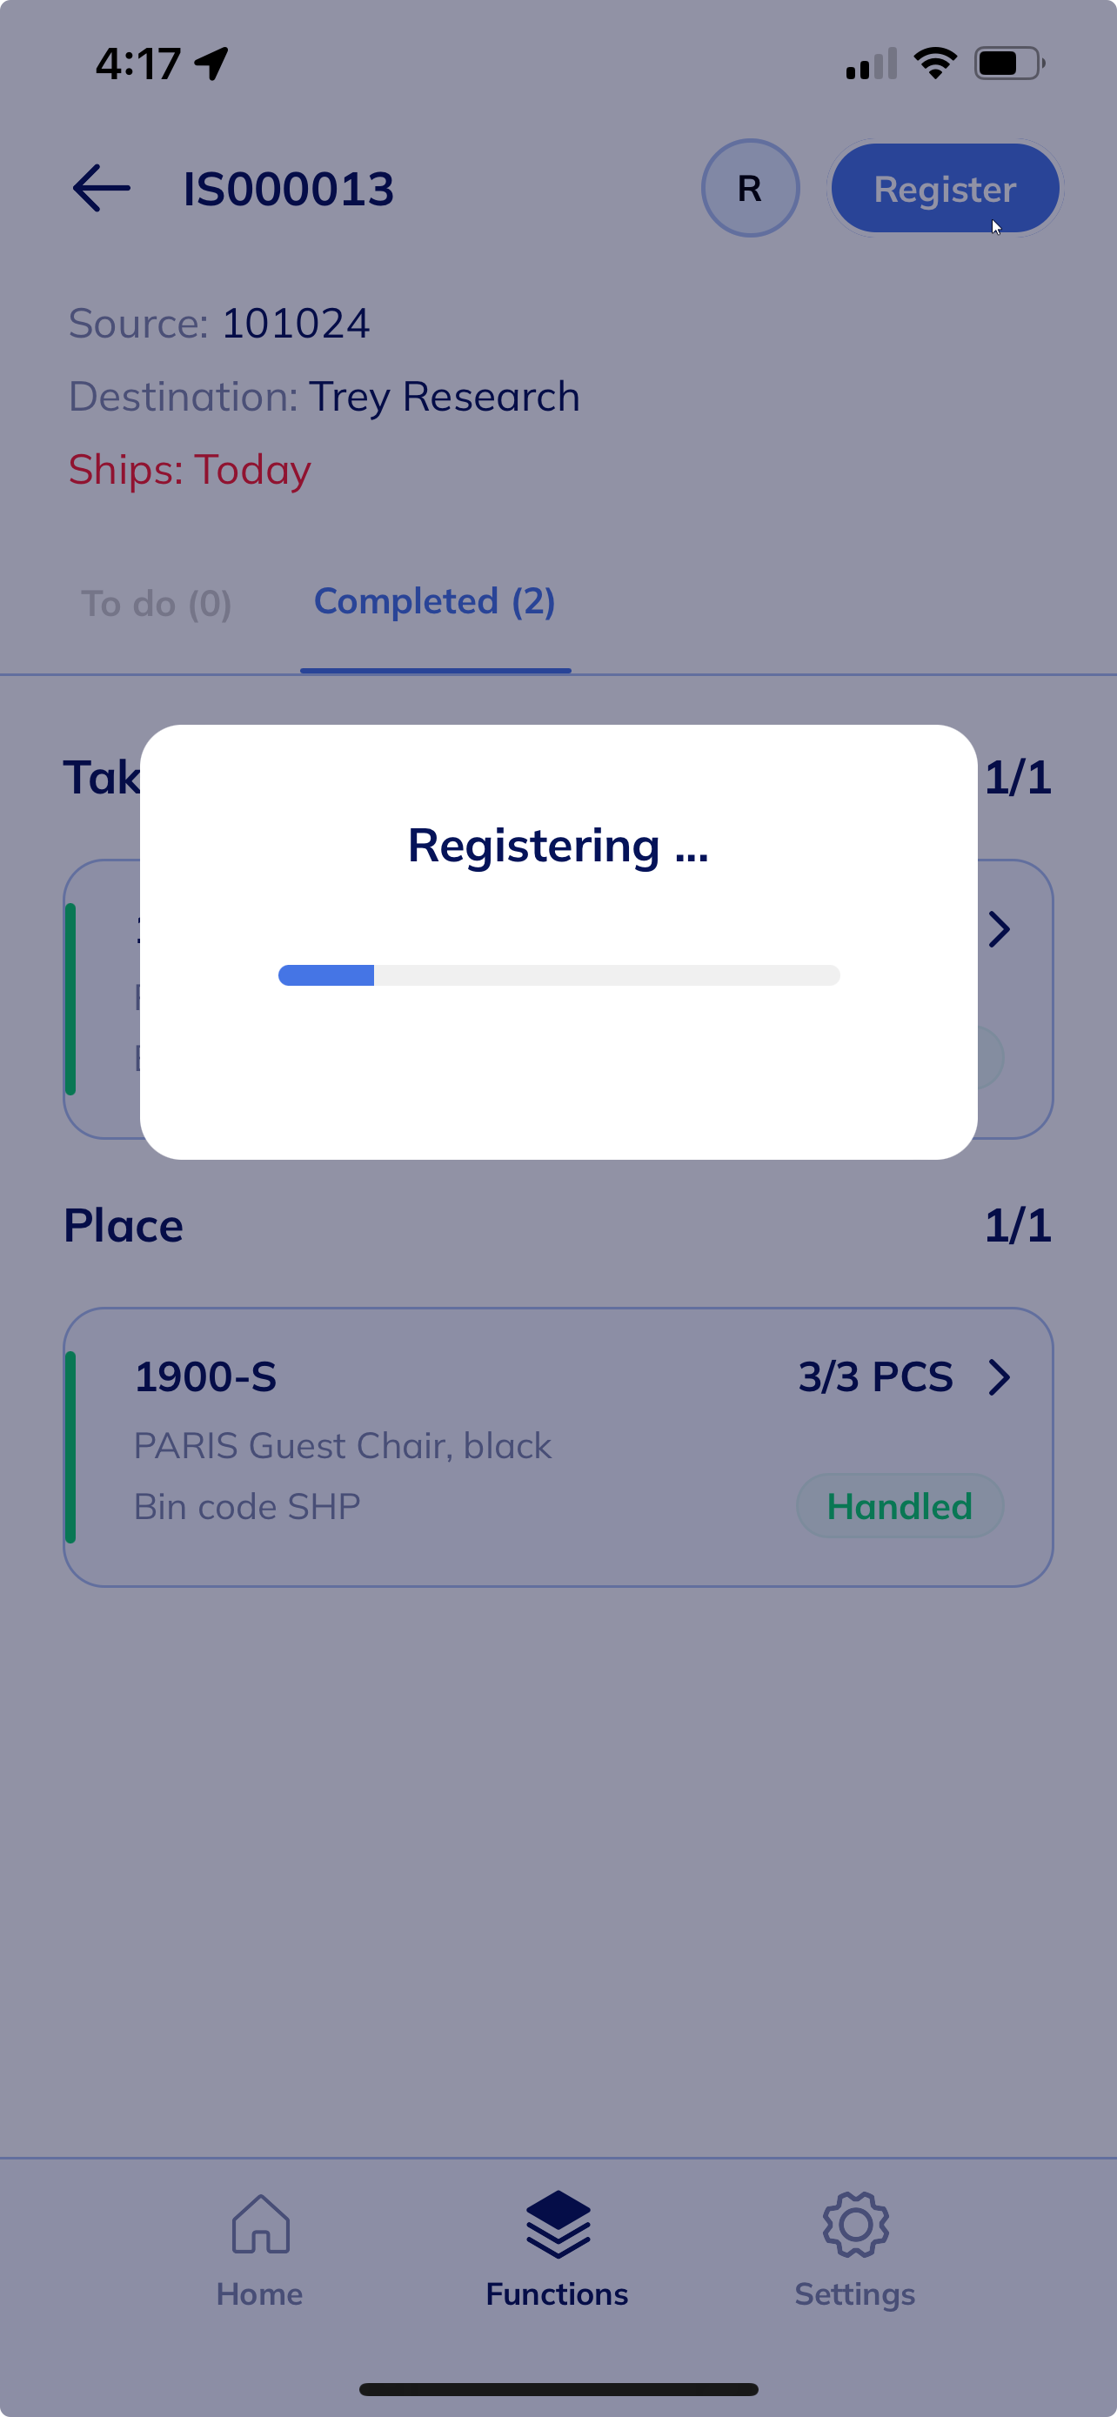
Task: Tap the Wi-Fi status icon
Action: [935, 63]
